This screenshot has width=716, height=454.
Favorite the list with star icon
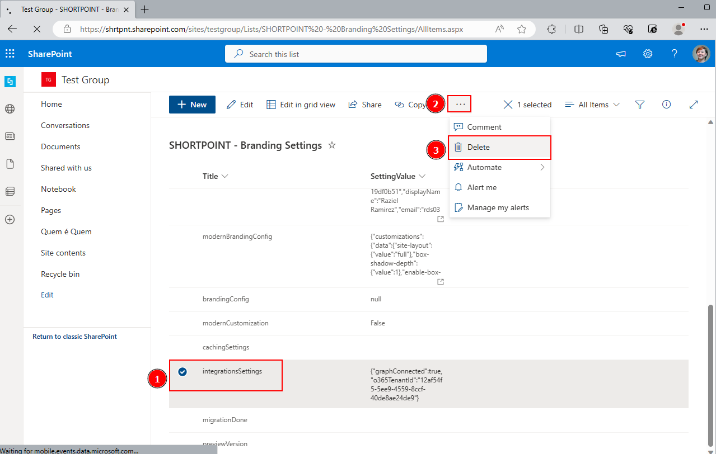point(332,145)
